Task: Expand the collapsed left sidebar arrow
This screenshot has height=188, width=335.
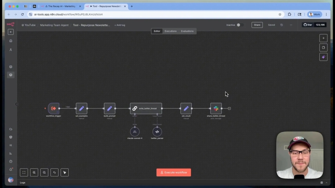Action: [x=17, y=104]
